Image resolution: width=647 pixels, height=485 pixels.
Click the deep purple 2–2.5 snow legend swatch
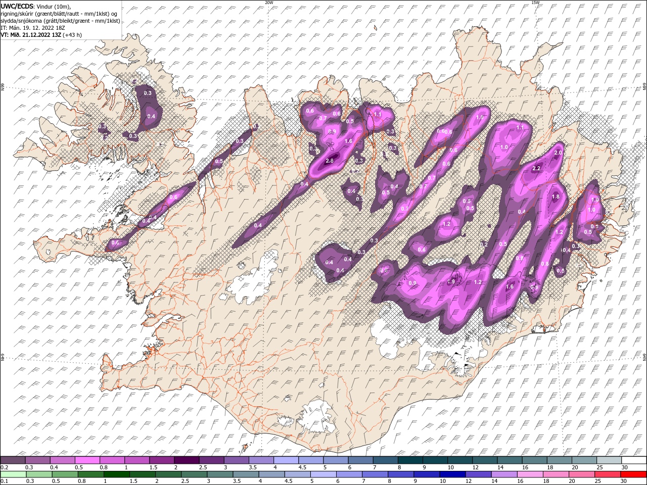coord(187,460)
